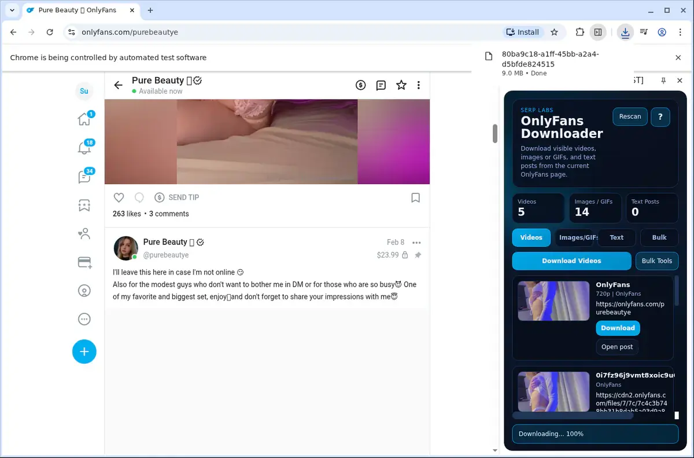Bookmark this tab with star icon
The width and height of the screenshot is (694, 458).
(x=555, y=32)
